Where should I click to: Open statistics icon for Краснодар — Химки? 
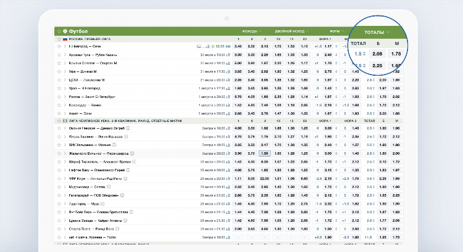point(228,105)
